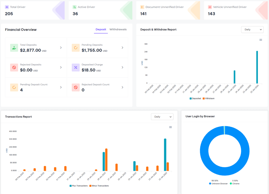The image size is (269, 194).
Task: Open the Transactions Report chart menu icon
Action: pyautogui.click(x=171, y=127)
